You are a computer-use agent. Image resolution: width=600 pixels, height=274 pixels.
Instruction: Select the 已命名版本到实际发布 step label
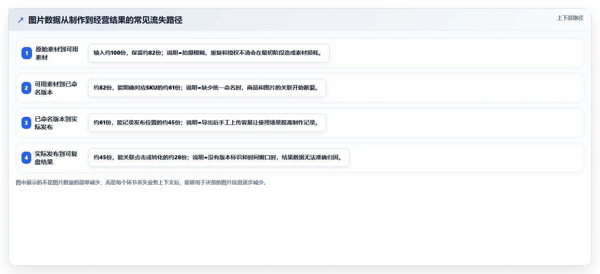click(56, 123)
